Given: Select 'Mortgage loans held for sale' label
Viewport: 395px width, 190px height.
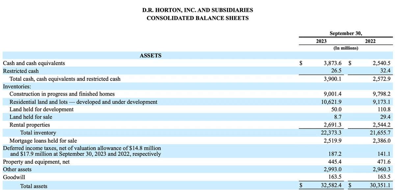Looking at the screenshot, I should click(43, 141).
